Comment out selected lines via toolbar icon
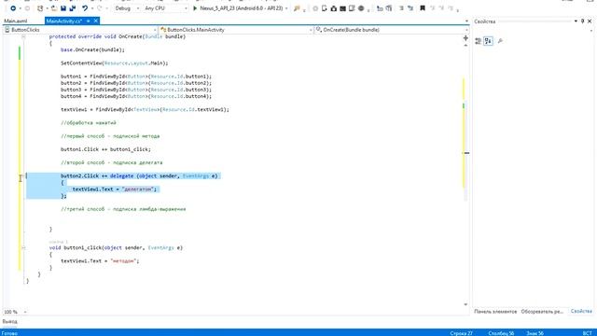The image size is (597, 336). pos(401,8)
